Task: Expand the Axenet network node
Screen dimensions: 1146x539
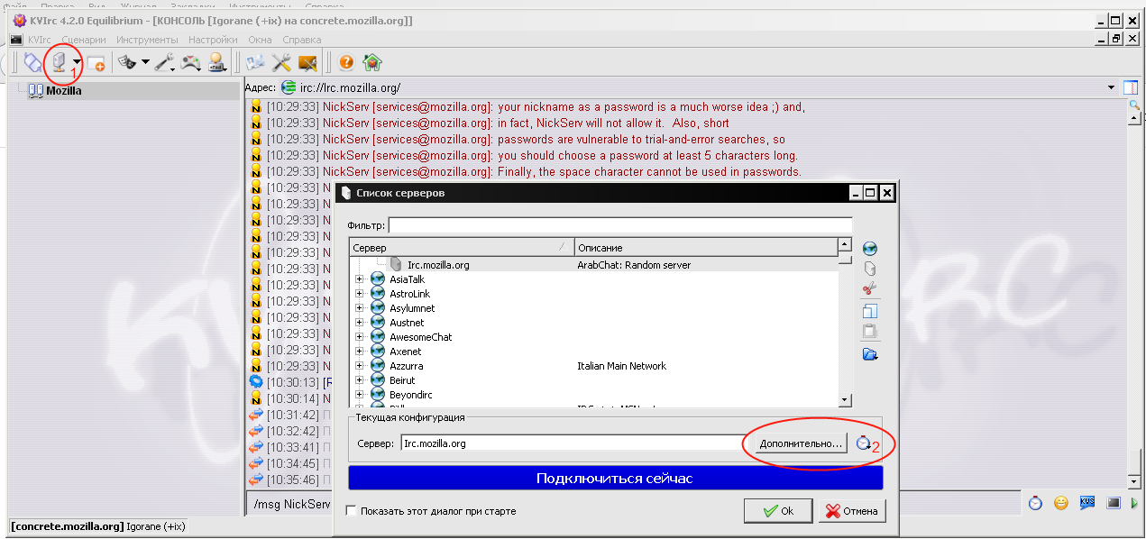Action: [360, 352]
